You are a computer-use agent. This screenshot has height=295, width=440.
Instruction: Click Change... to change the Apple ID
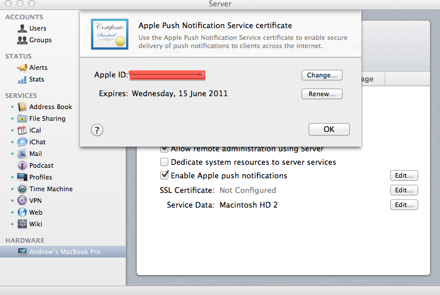[322, 75]
